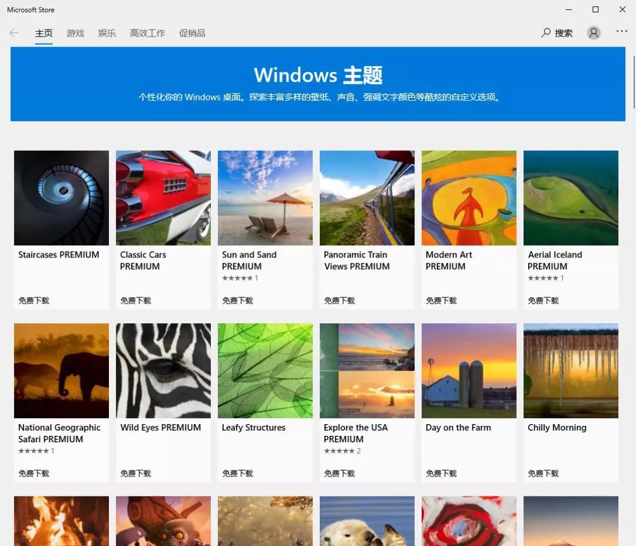Click the back arrow navigation icon

point(13,33)
